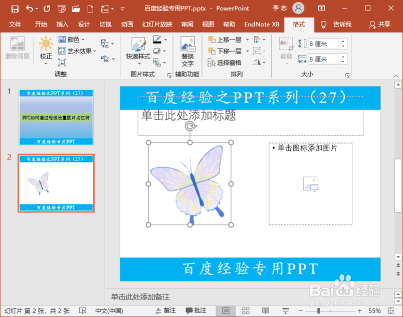
Task: Select slide 2 thumbnail with butterfly
Action: point(56,183)
